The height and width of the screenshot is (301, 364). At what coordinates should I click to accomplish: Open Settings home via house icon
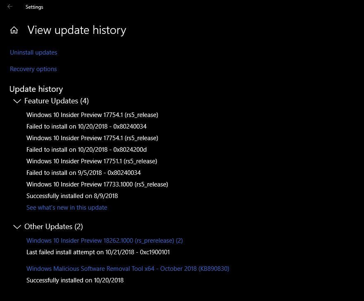click(x=14, y=30)
